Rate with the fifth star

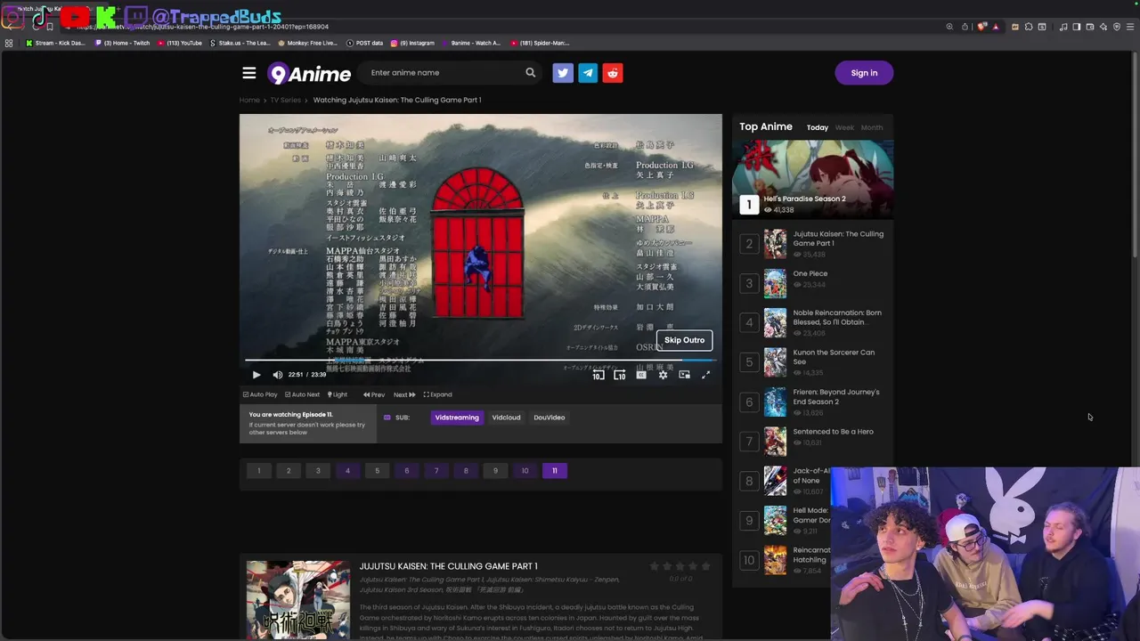[706, 566]
